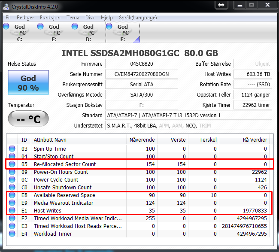
Task: Select the Unsafe Shutdown Count attribute name
Action: (x=63, y=187)
